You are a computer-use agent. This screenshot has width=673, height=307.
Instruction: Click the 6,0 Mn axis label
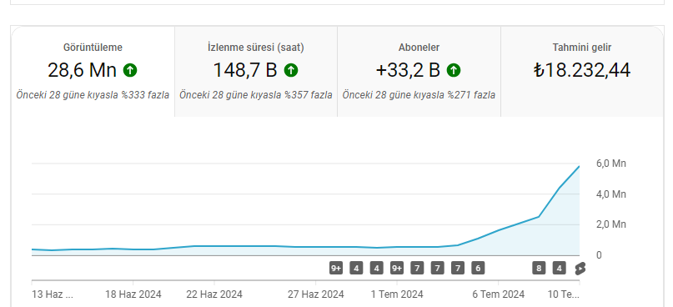click(x=611, y=164)
